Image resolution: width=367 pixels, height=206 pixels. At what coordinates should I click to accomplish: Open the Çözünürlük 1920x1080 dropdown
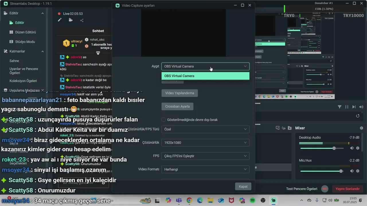tap(205, 142)
